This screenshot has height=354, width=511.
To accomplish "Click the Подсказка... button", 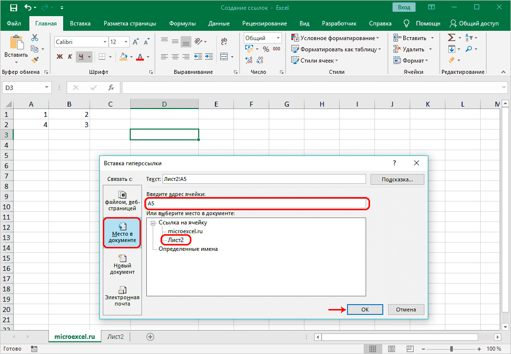I will pos(396,179).
